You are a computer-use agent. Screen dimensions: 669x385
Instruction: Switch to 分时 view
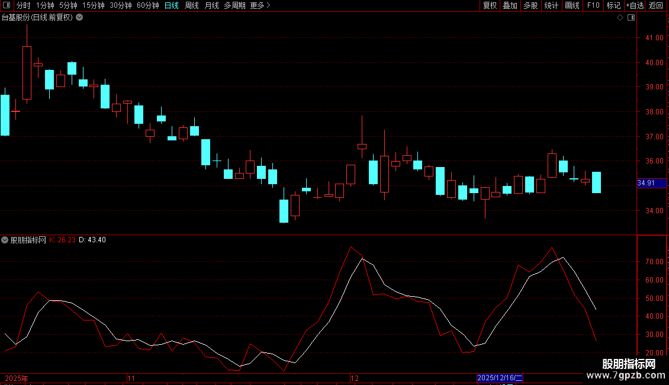click(x=24, y=5)
